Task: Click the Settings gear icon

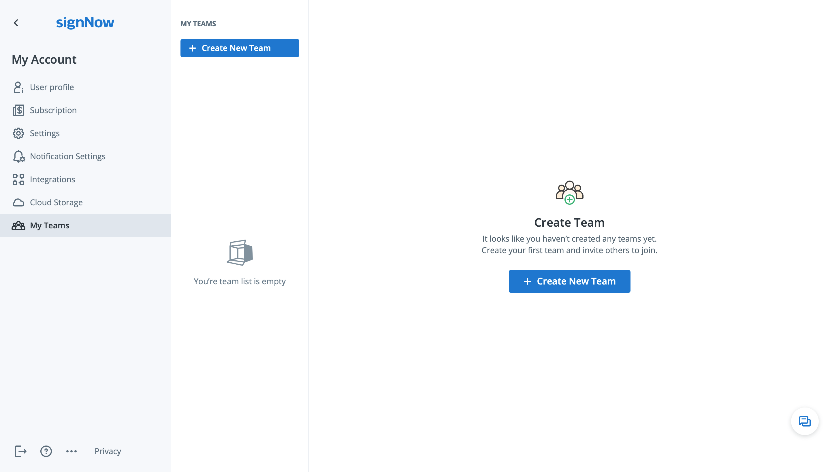Action: pyautogui.click(x=18, y=133)
